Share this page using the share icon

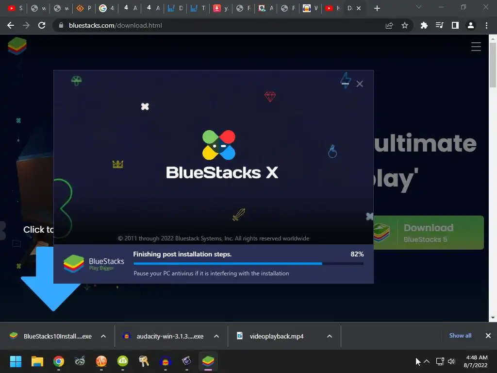[389, 25]
